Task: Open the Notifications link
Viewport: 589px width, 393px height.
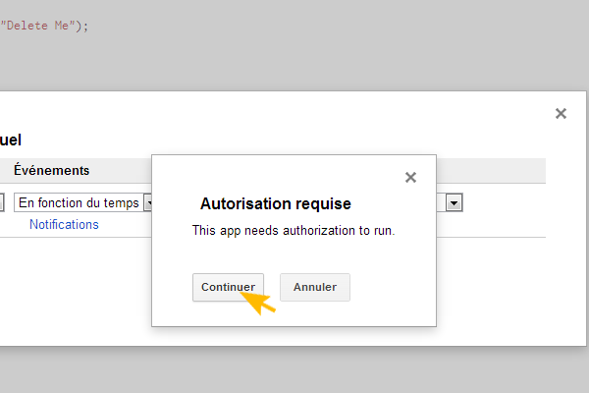Action: point(64,224)
